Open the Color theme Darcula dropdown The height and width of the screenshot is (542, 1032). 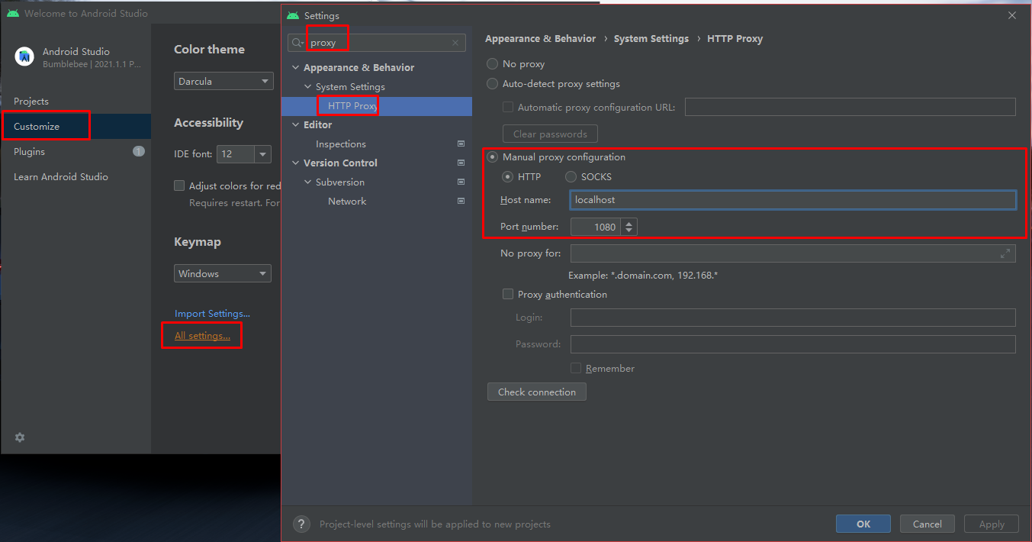[x=223, y=81]
